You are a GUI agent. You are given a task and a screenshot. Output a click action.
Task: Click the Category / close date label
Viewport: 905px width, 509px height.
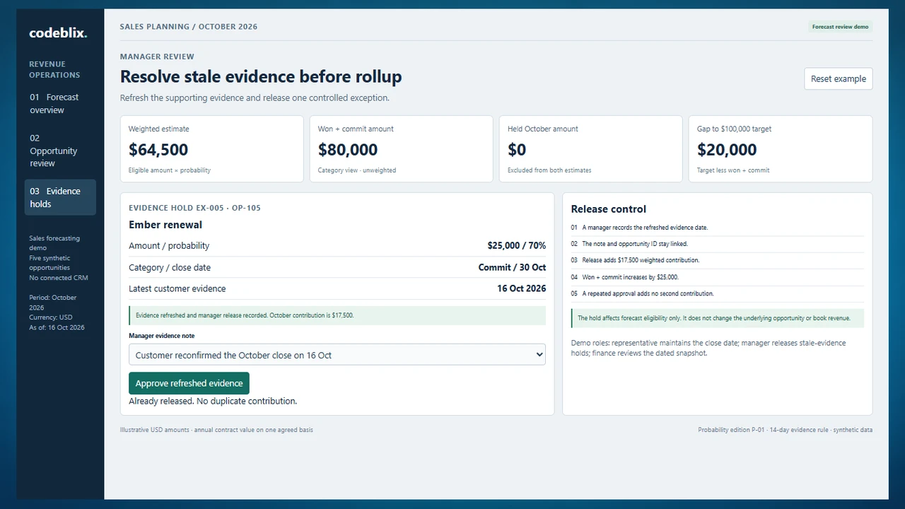[170, 267]
